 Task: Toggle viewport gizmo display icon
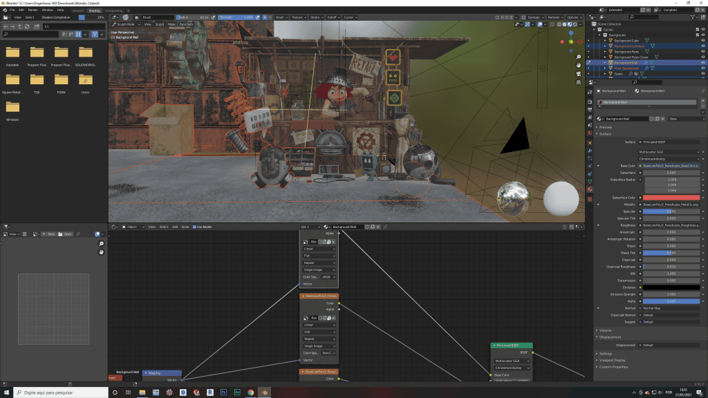528,24
